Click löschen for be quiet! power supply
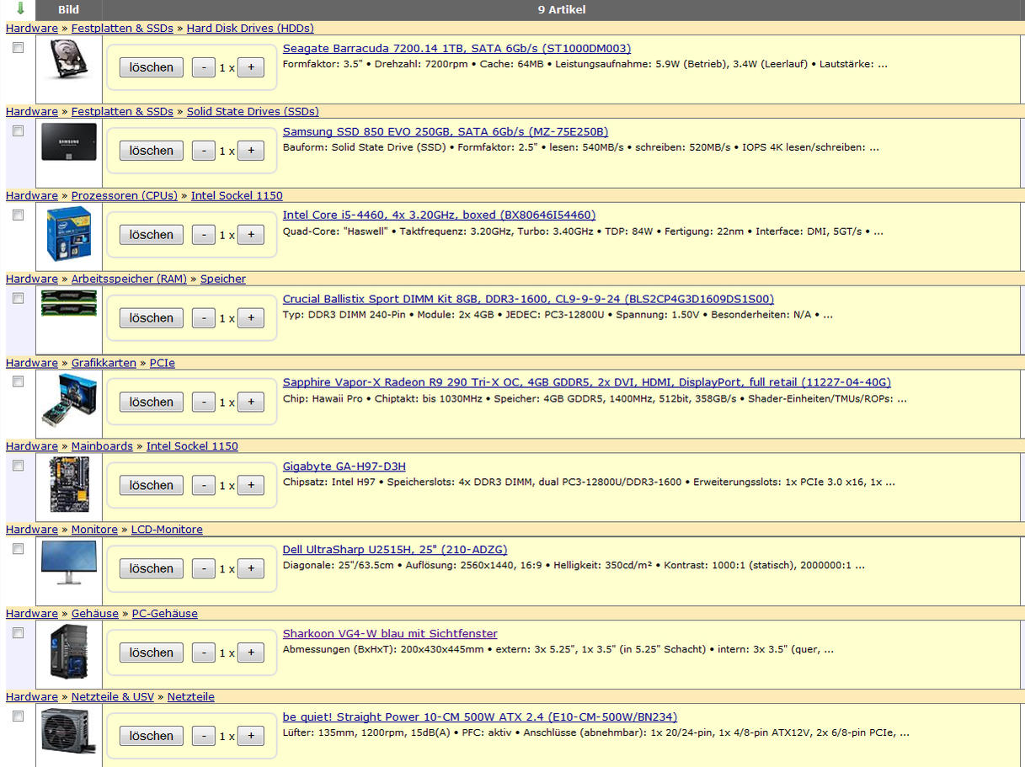 point(152,736)
